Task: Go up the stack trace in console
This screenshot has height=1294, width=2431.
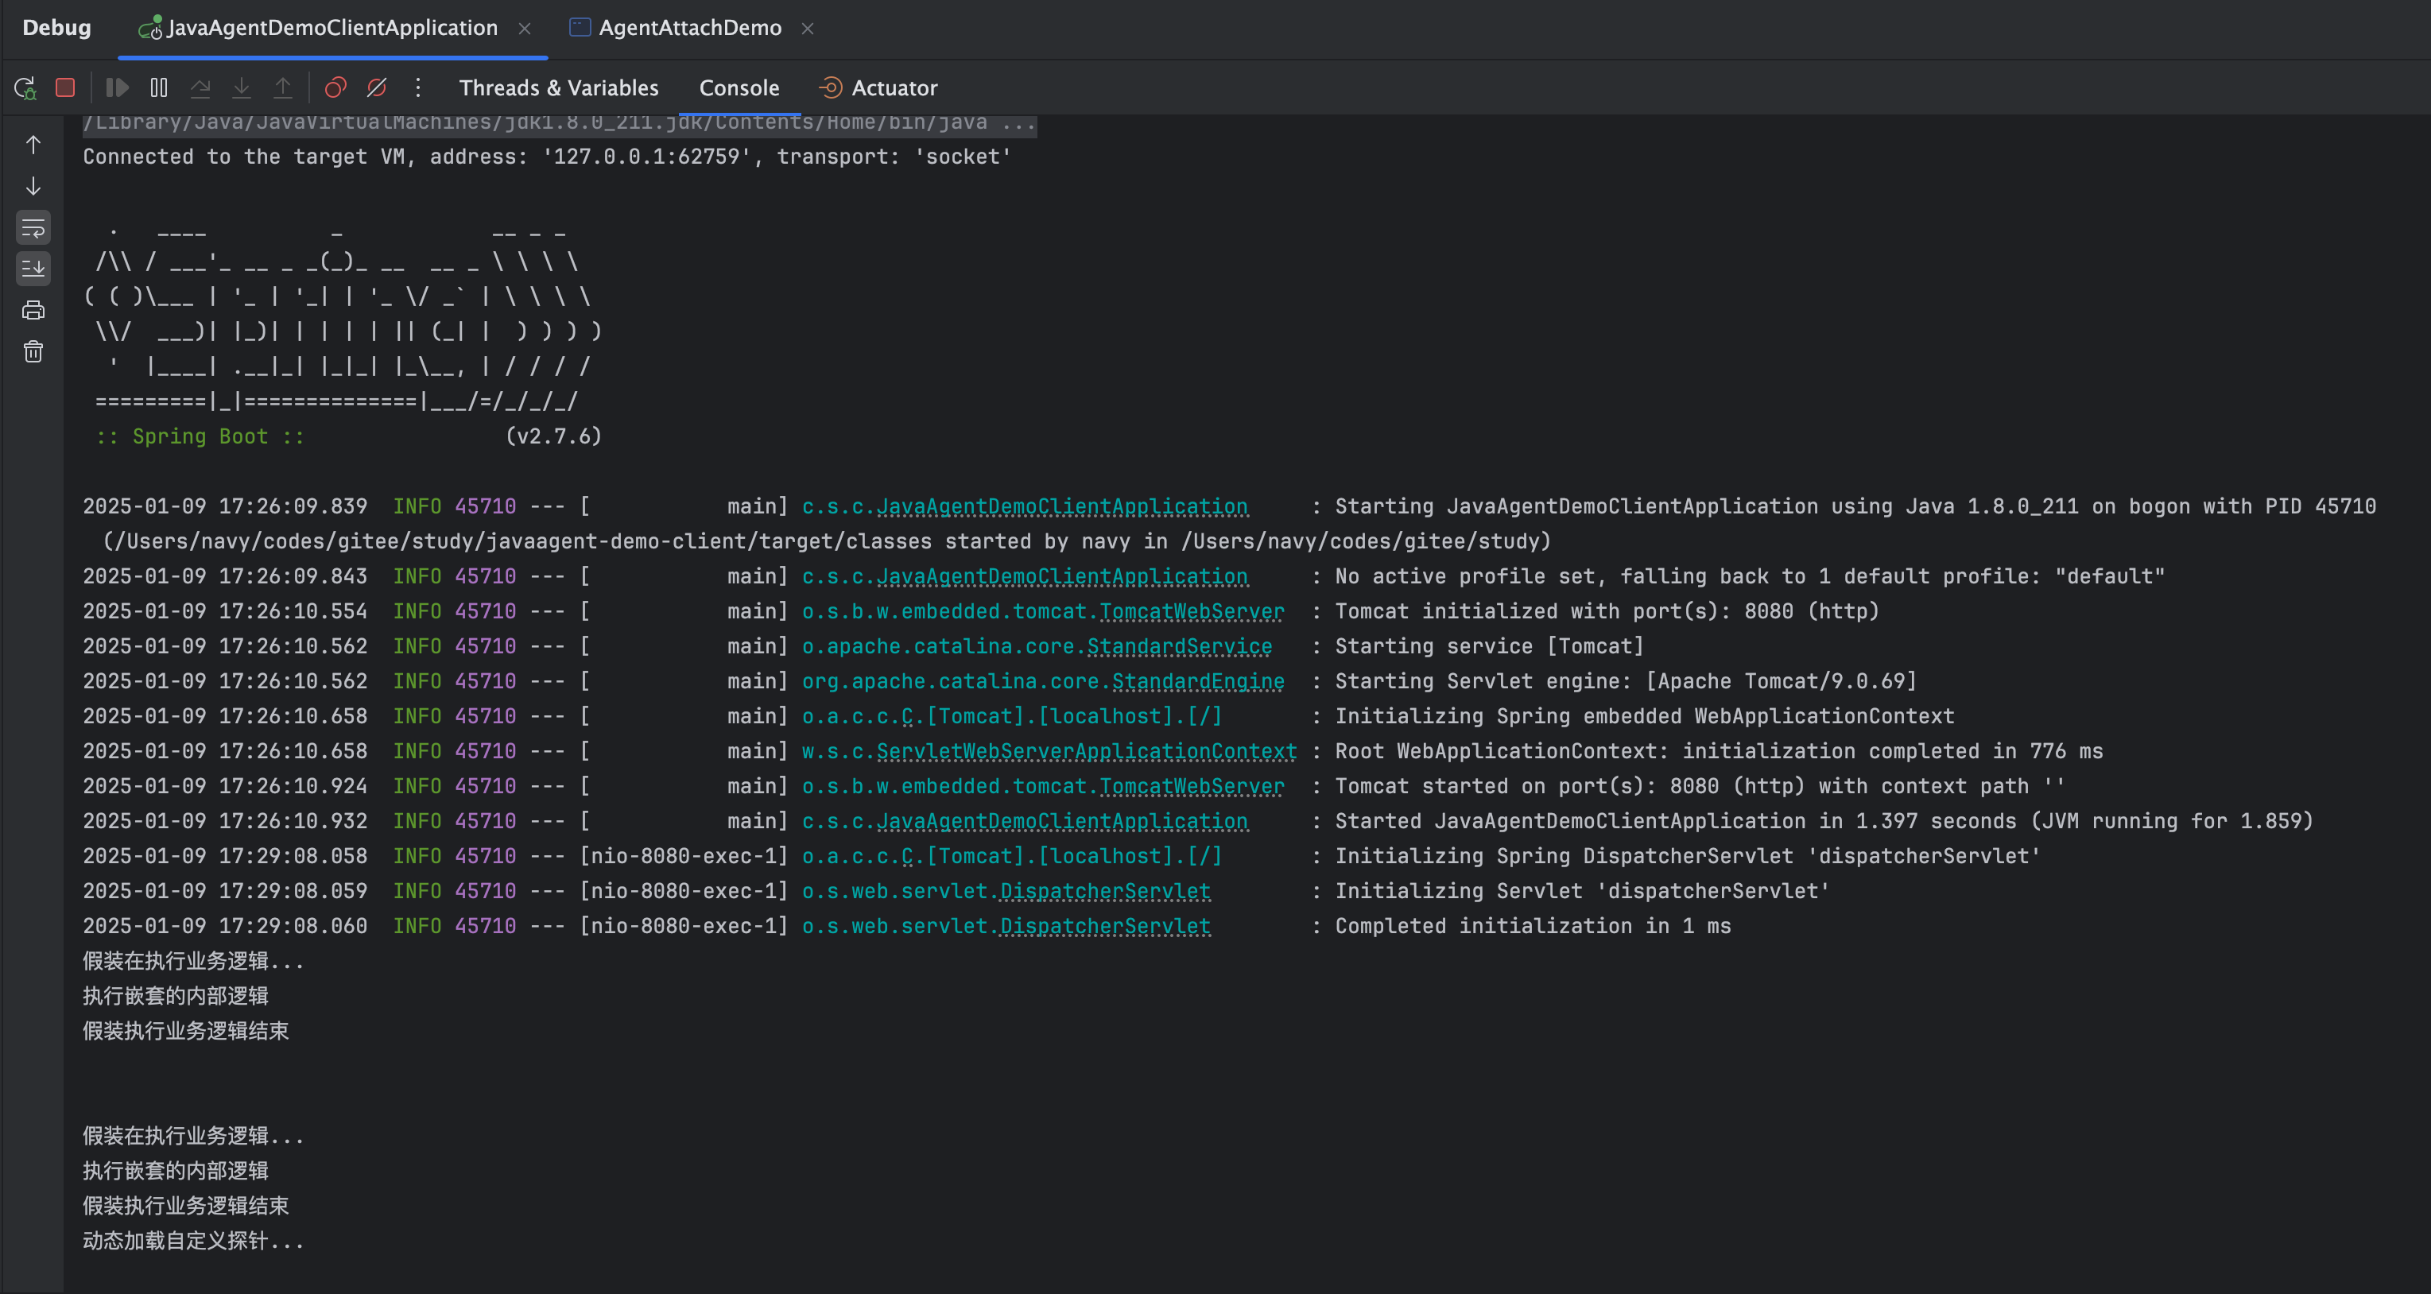Action: tap(33, 145)
